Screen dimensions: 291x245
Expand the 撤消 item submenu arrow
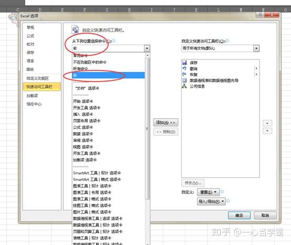click(256, 68)
